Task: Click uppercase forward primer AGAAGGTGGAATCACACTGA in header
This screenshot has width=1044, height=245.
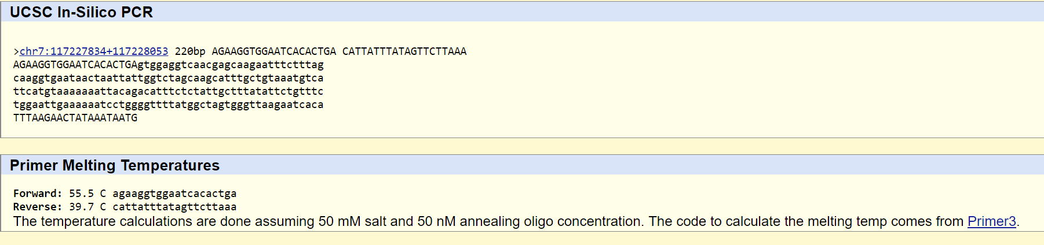Action: coord(273,51)
